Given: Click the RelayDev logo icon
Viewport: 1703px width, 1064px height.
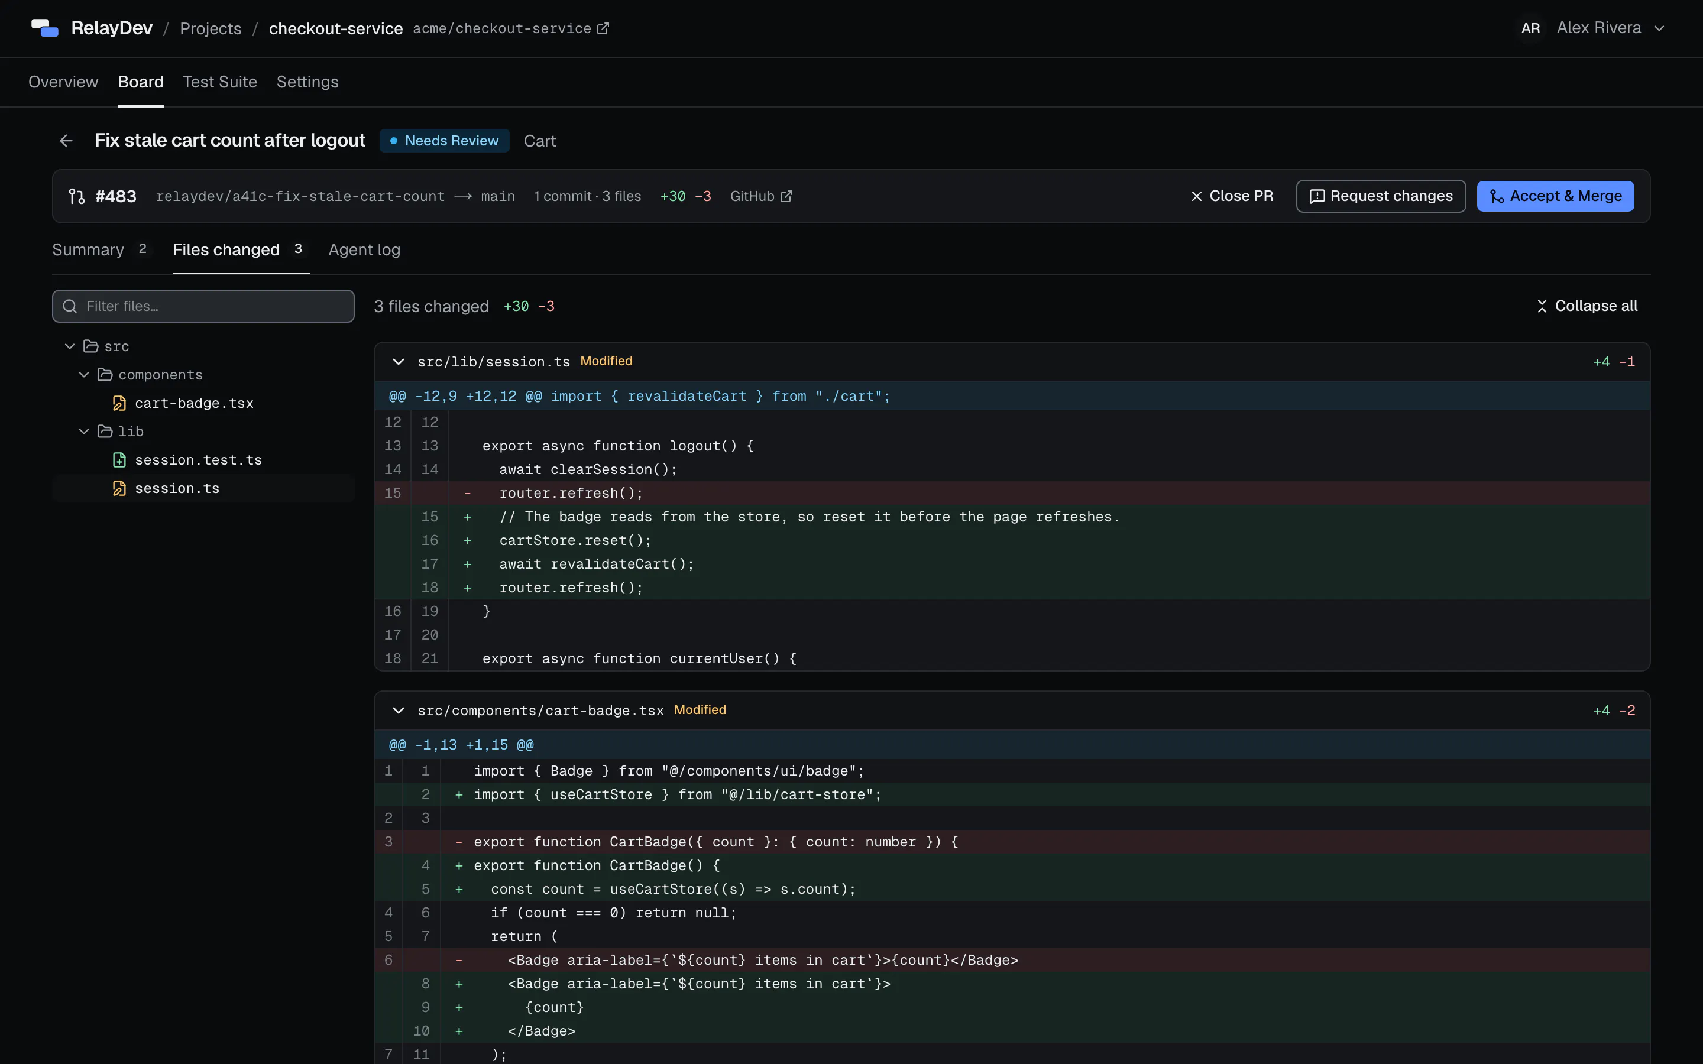Looking at the screenshot, I should (44, 28).
